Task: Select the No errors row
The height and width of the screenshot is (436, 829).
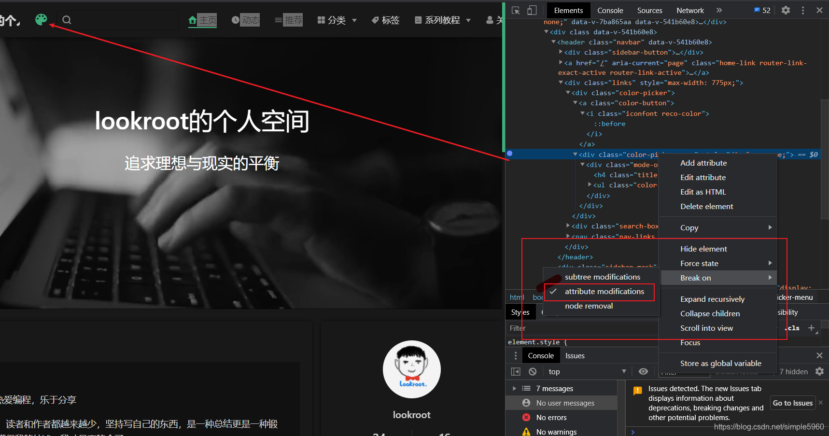Action: (x=562, y=418)
